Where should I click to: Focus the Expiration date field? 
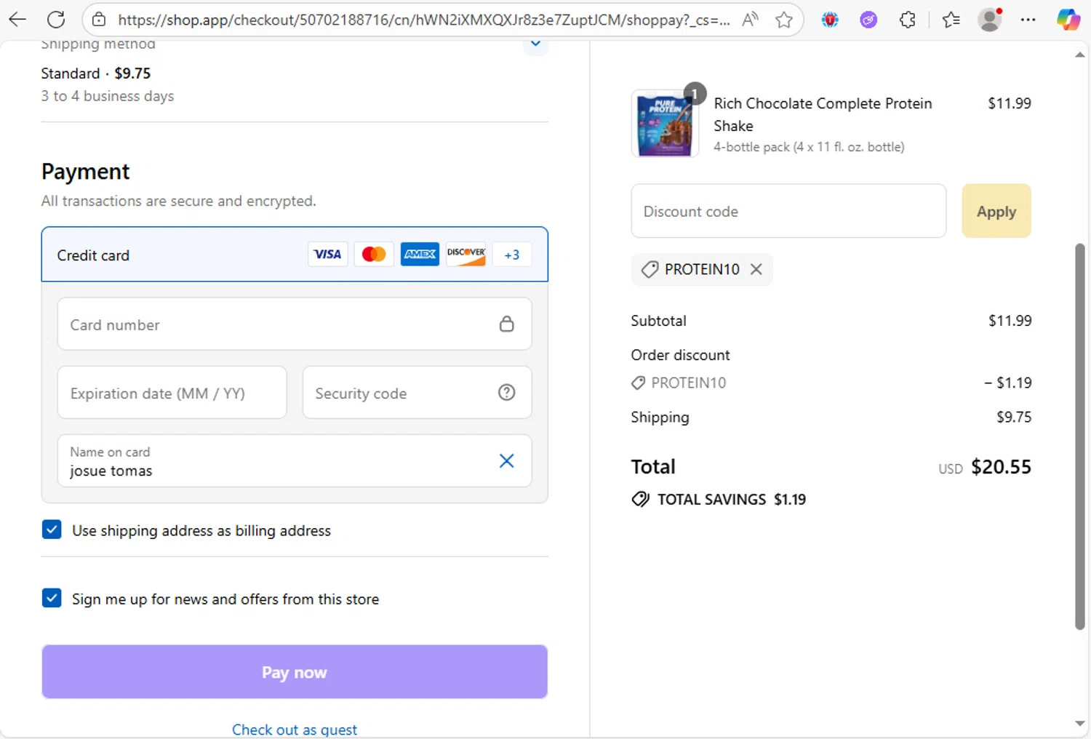[x=172, y=393]
